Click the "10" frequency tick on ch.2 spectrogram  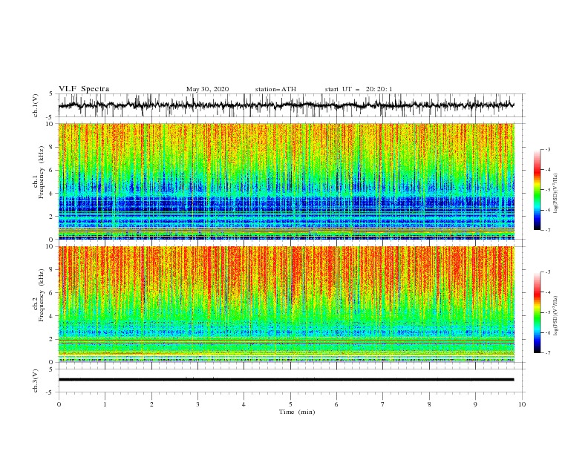(50, 246)
